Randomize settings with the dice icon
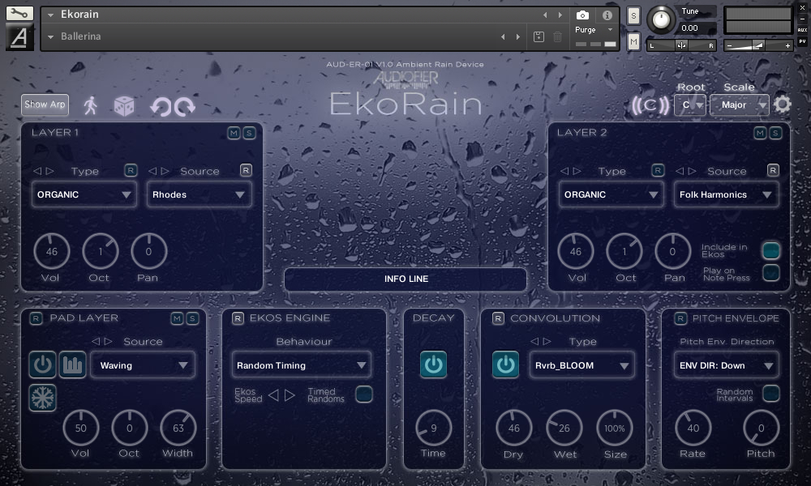 pyautogui.click(x=124, y=106)
